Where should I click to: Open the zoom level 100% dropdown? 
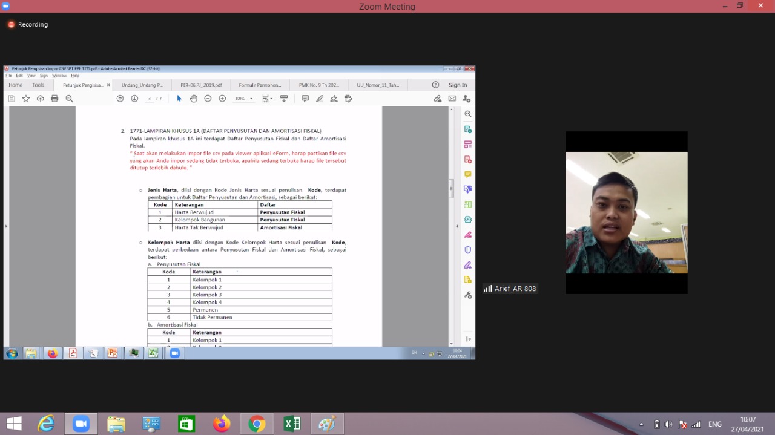point(244,99)
